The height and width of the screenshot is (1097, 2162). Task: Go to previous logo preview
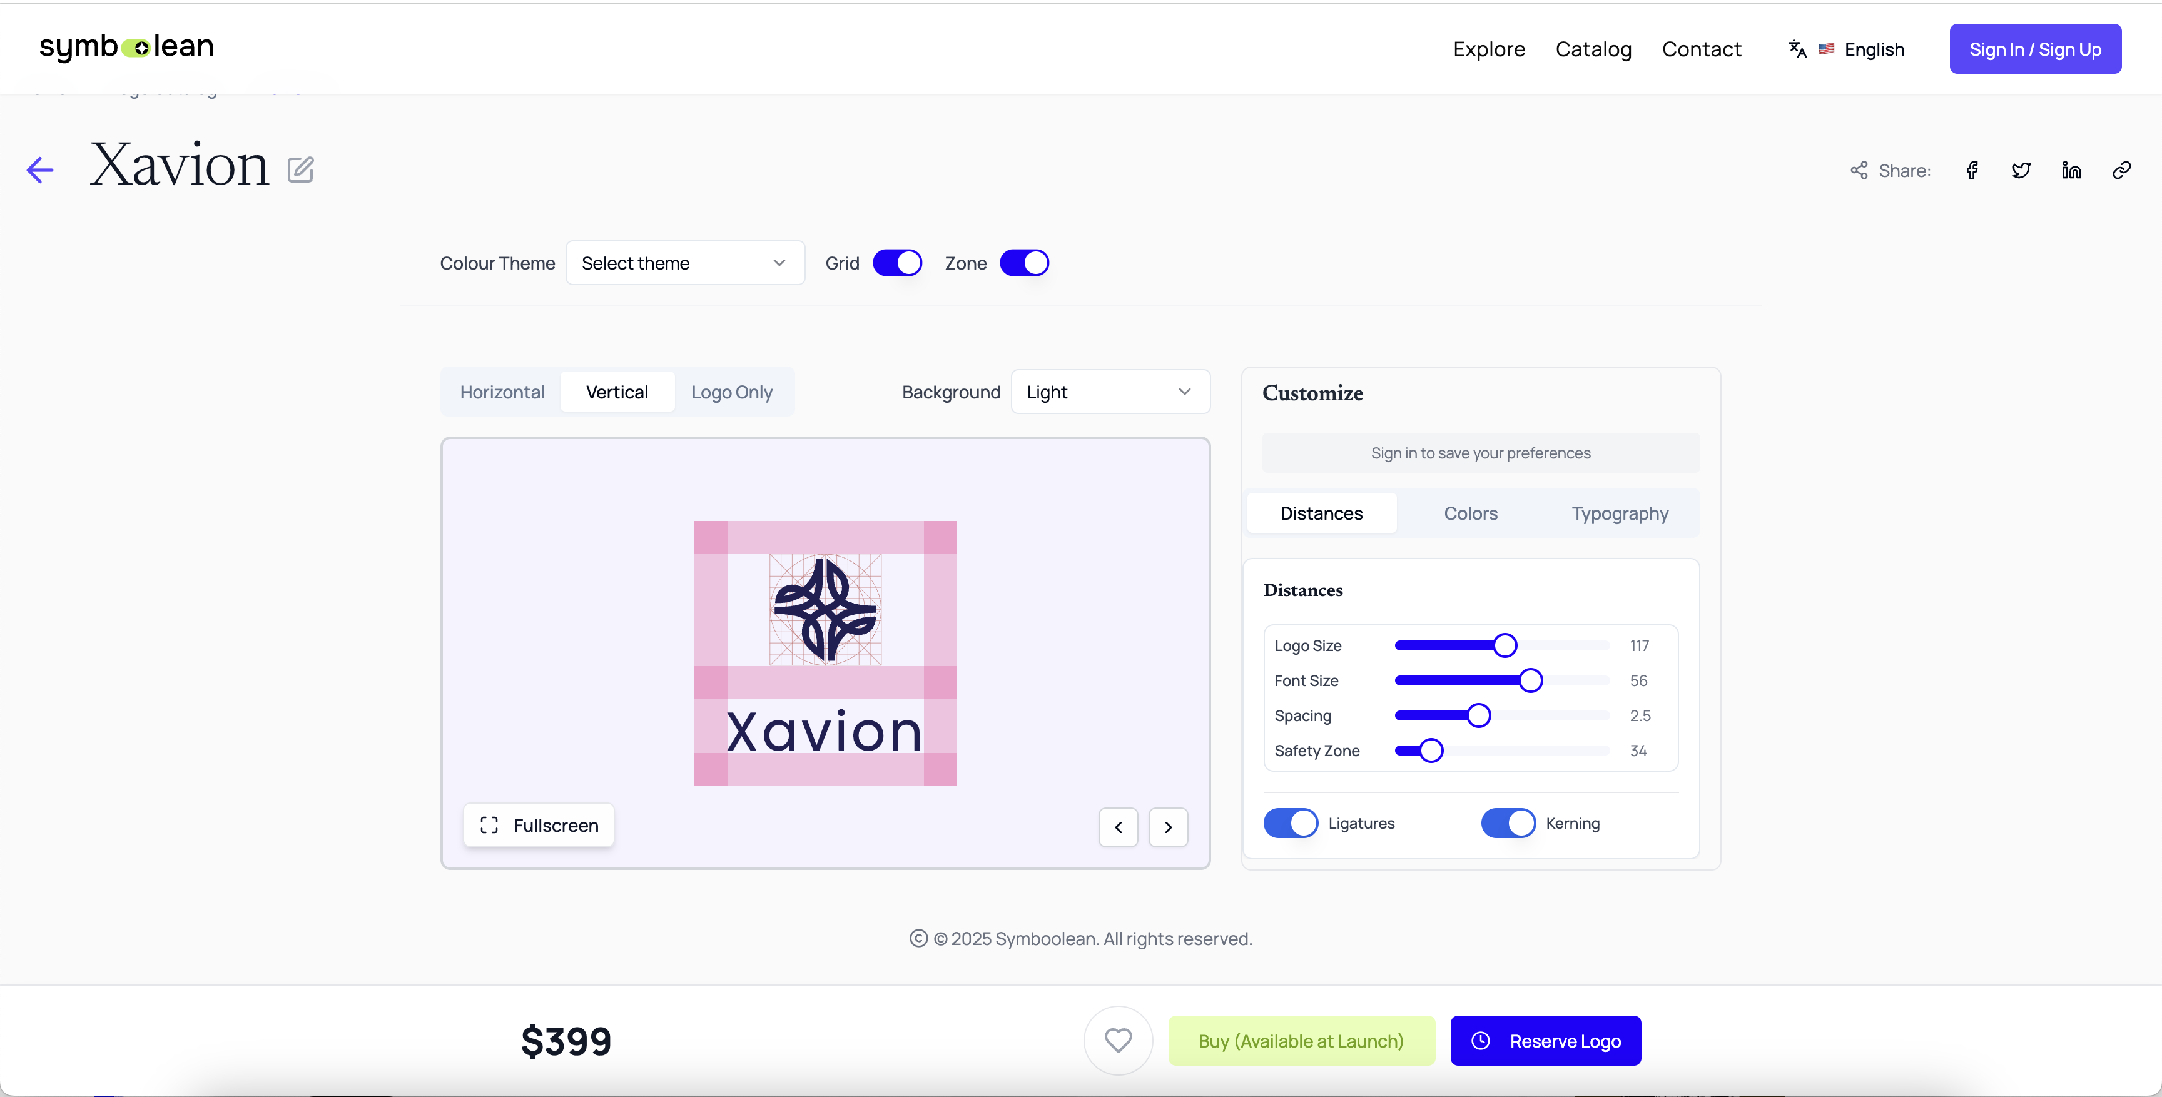coord(1119,827)
